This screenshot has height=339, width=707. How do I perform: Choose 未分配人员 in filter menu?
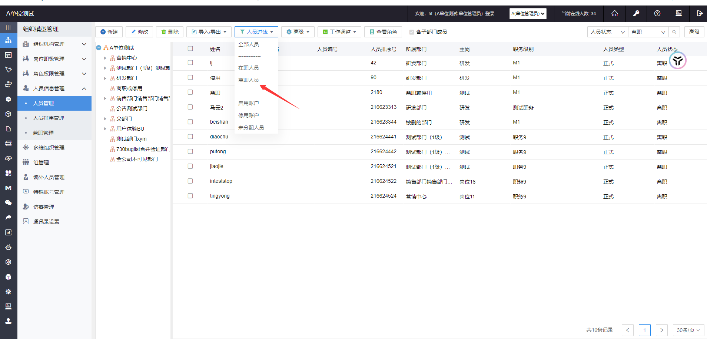251,128
